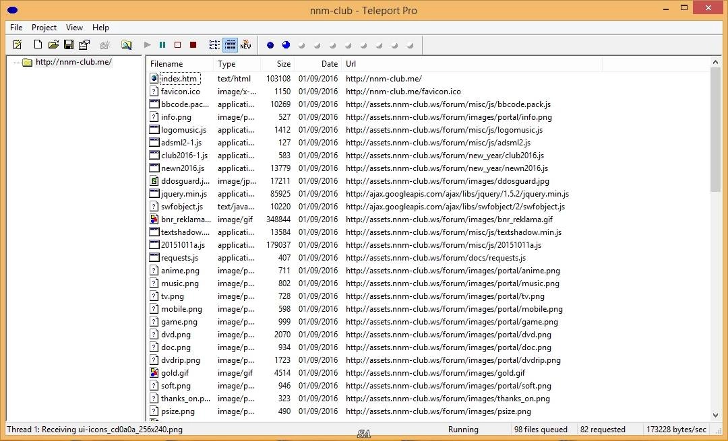Viewport: 728px width, 441px height.
Task: Sort the list by Url column
Action: click(x=472, y=64)
